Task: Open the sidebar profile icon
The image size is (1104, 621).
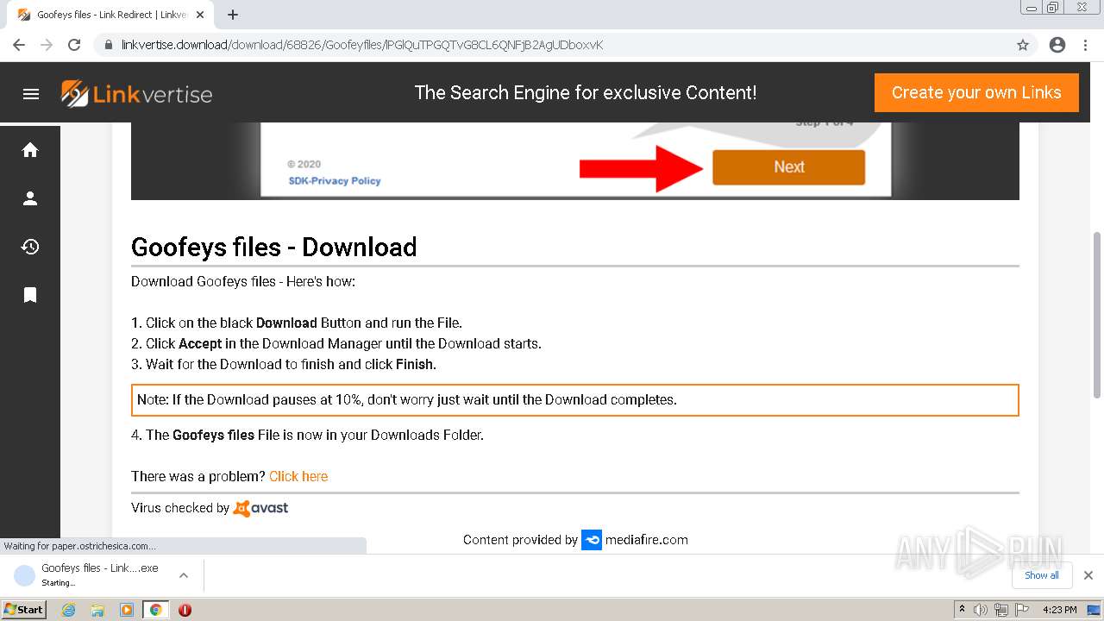Action: pos(30,198)
